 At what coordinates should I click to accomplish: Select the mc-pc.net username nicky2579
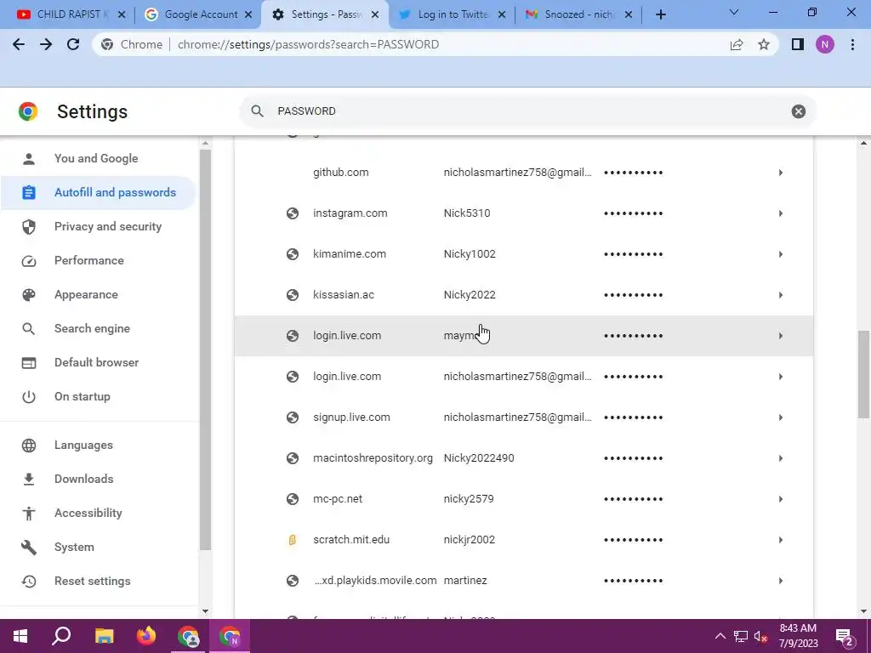(x=469, y=499)
